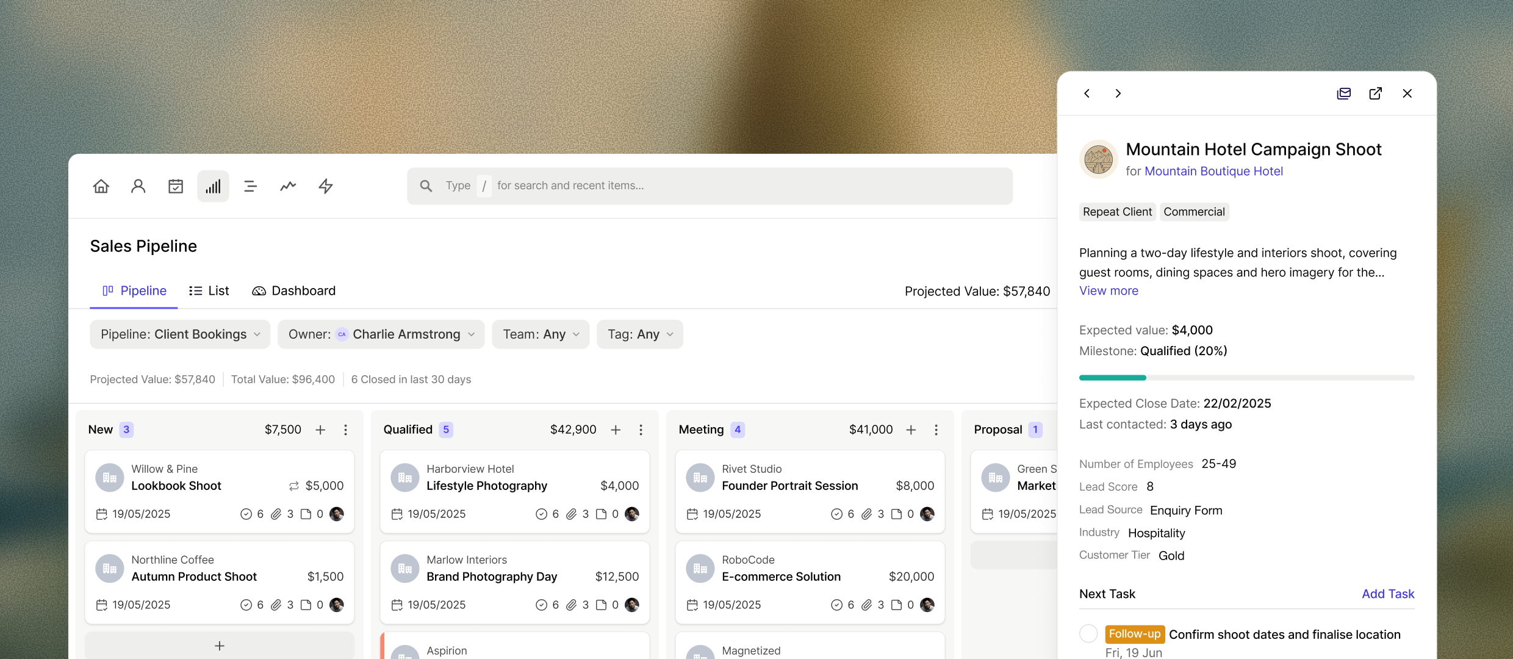Click Total Value: $96,400 summary
Image resolution: width=1513 pixels, height=659 pixels.
click(283, 380)
